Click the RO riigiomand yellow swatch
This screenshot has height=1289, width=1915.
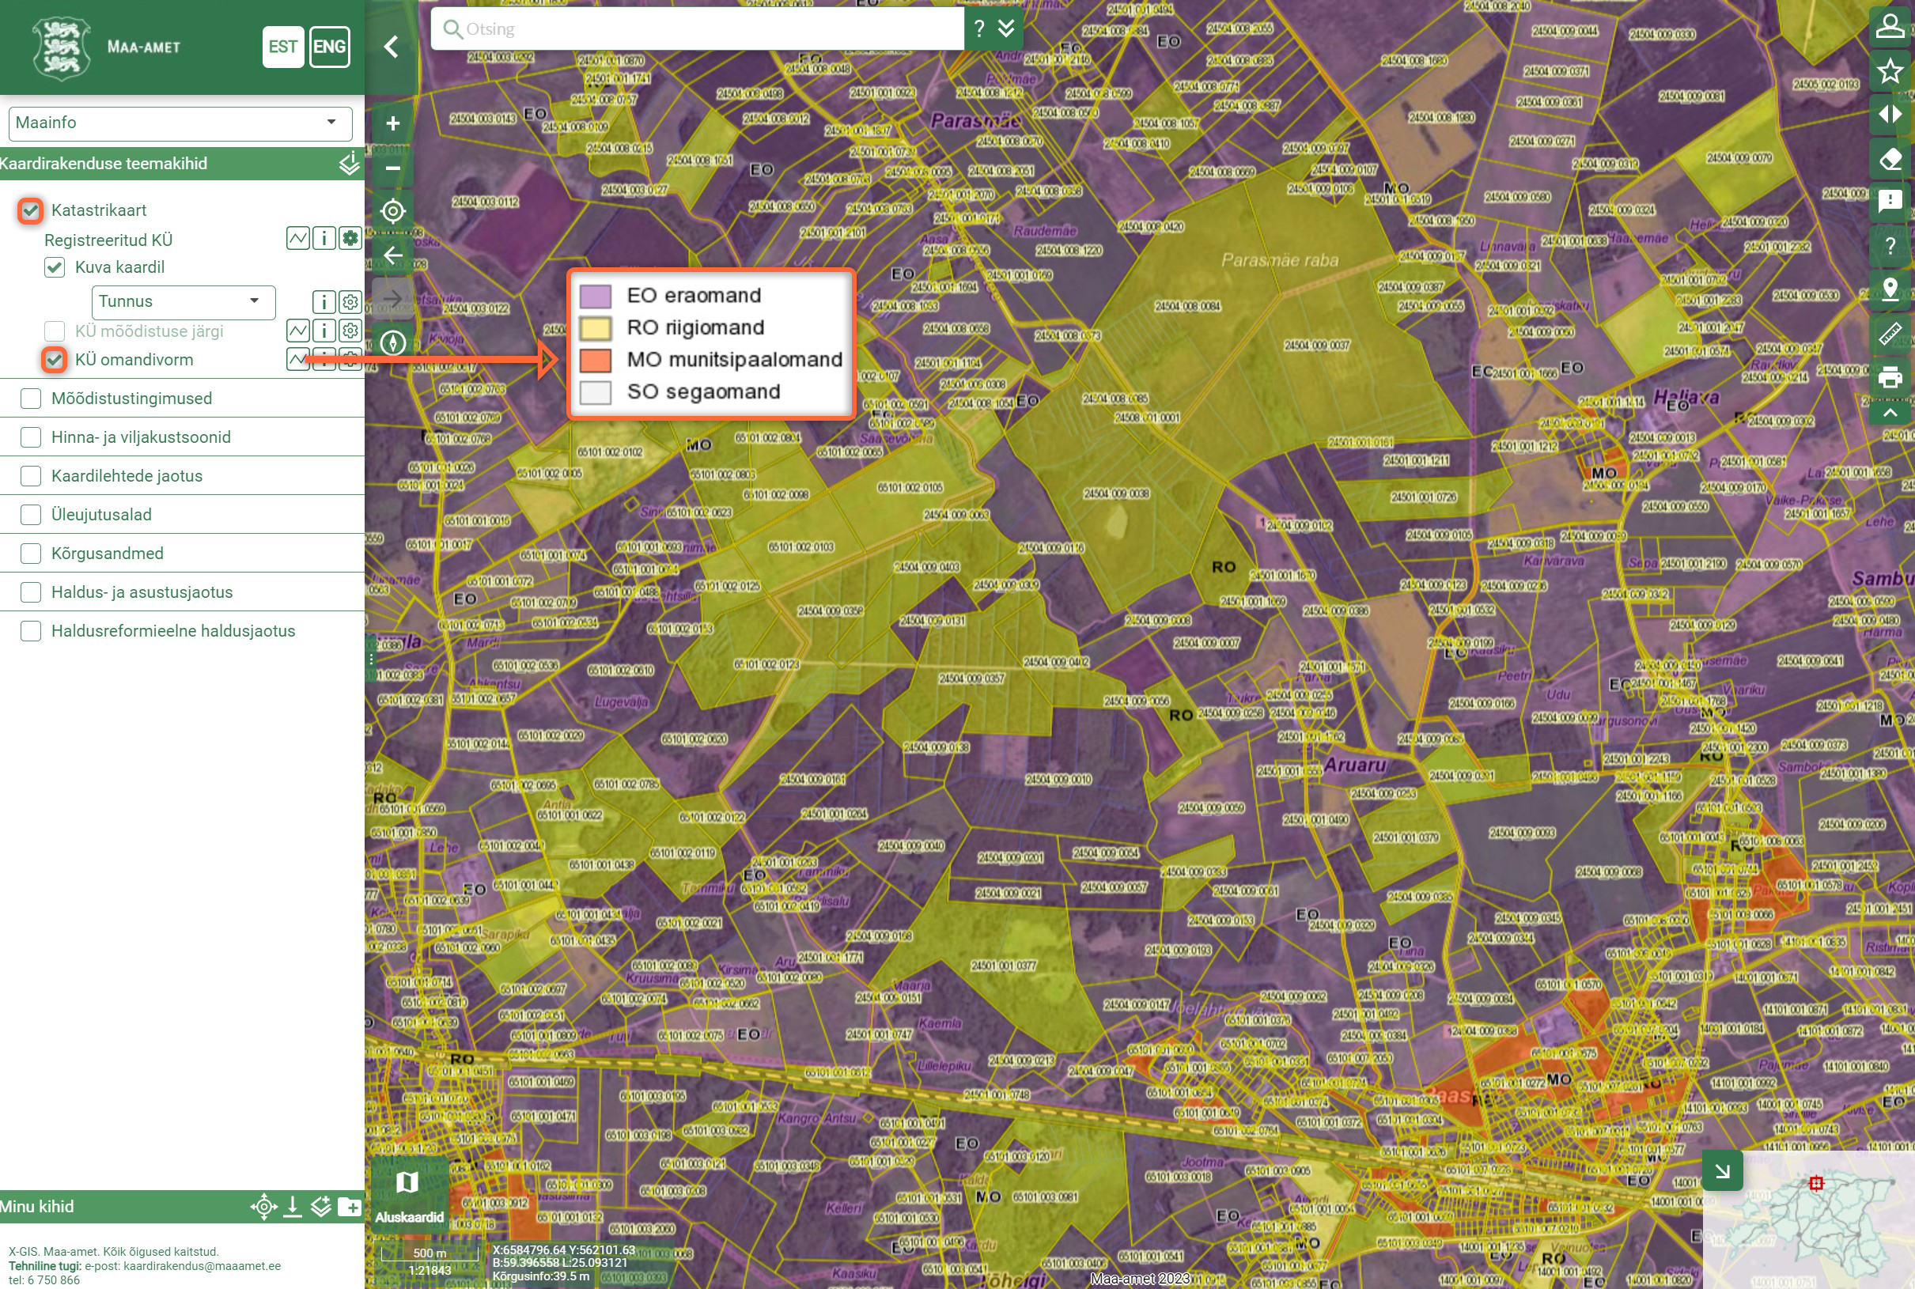(596, 328)
